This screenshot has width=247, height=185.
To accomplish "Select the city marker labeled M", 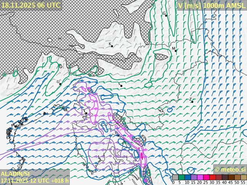I will pos(176,50).
